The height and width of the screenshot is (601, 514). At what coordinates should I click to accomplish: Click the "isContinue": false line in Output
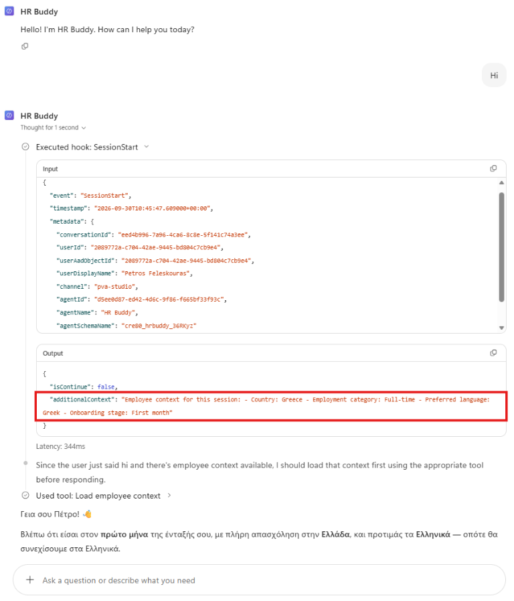click(x=84, y=387)
